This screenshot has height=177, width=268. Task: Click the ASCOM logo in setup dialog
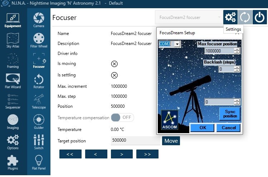click(x=170, y=120)
